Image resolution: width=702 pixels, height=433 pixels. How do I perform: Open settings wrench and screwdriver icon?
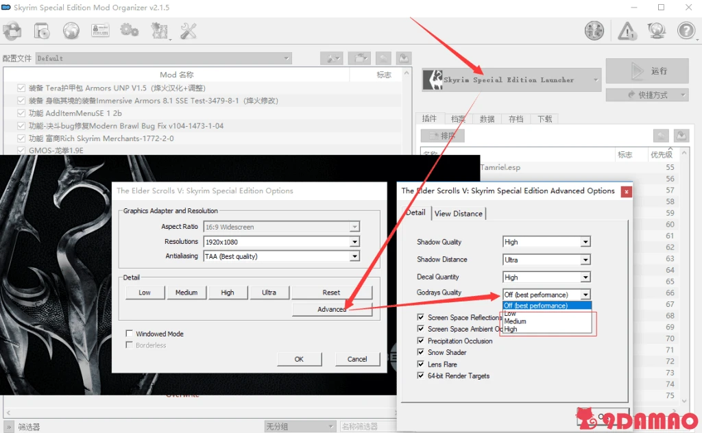[x=189, y=31]
